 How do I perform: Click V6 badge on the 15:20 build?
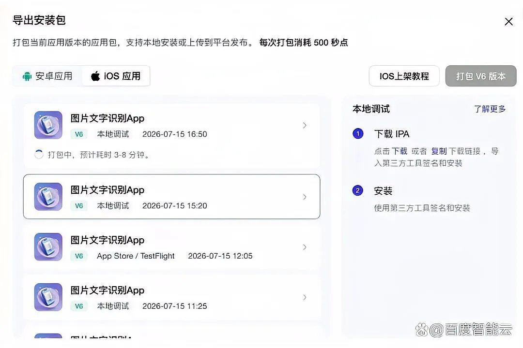79,206
